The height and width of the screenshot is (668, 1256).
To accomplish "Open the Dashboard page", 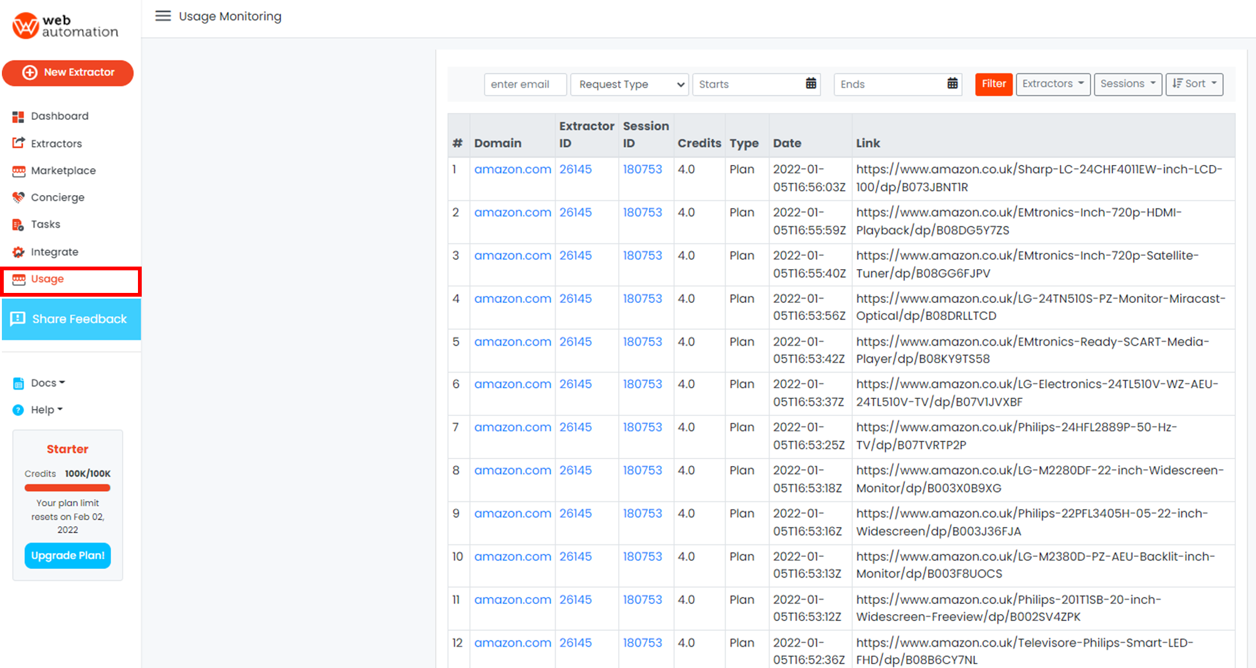I will [60, 116].
